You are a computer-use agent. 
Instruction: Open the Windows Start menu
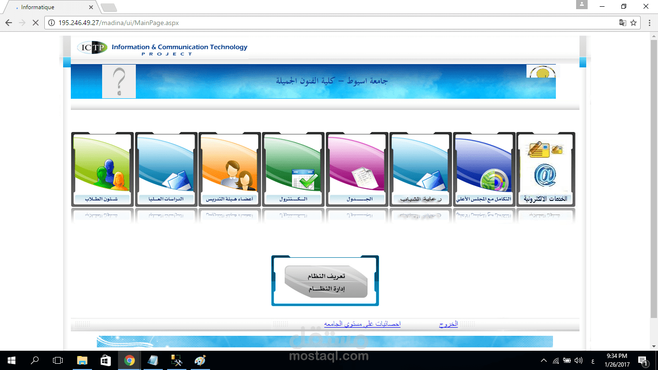click(12, 360)
